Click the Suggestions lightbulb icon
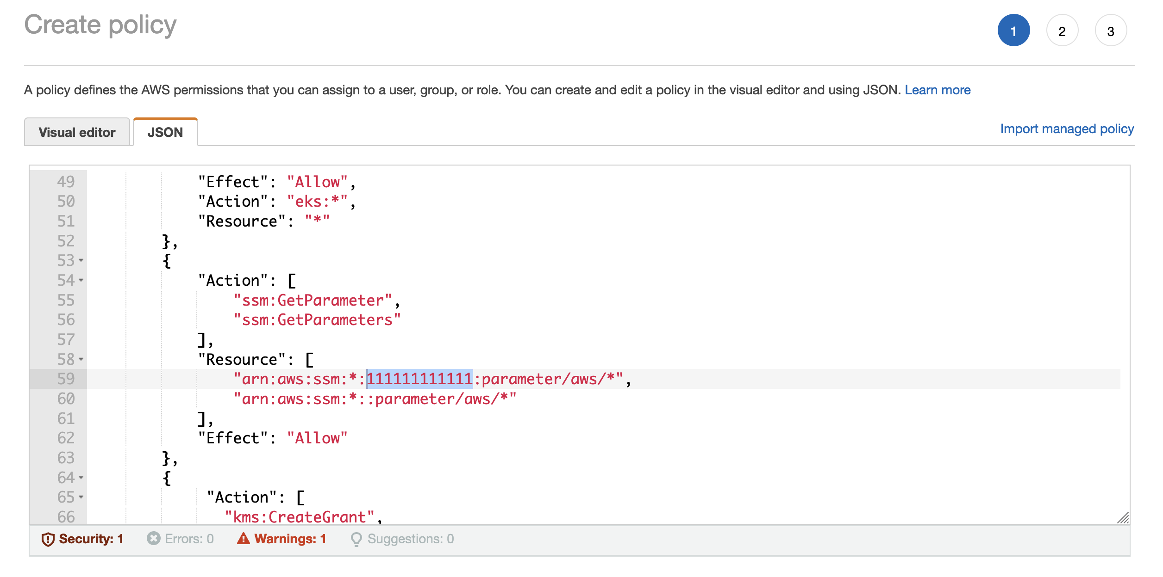 (x=356, y=539)
